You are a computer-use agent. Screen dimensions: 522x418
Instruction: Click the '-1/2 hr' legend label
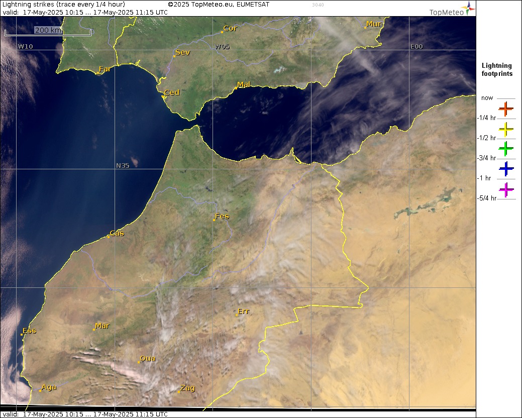487,138
